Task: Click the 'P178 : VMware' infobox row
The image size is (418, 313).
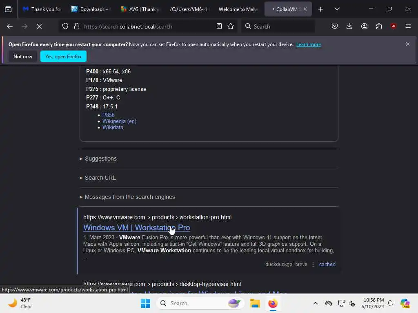Action: pyautogui.click(x=104, y=80)
